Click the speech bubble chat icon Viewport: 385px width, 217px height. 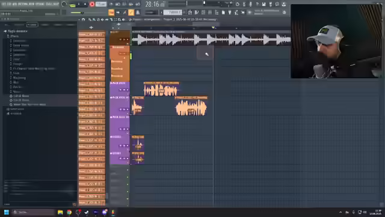pyautogui.click(x=277, y=4)
